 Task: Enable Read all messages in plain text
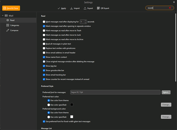click(x=44, y=44)
